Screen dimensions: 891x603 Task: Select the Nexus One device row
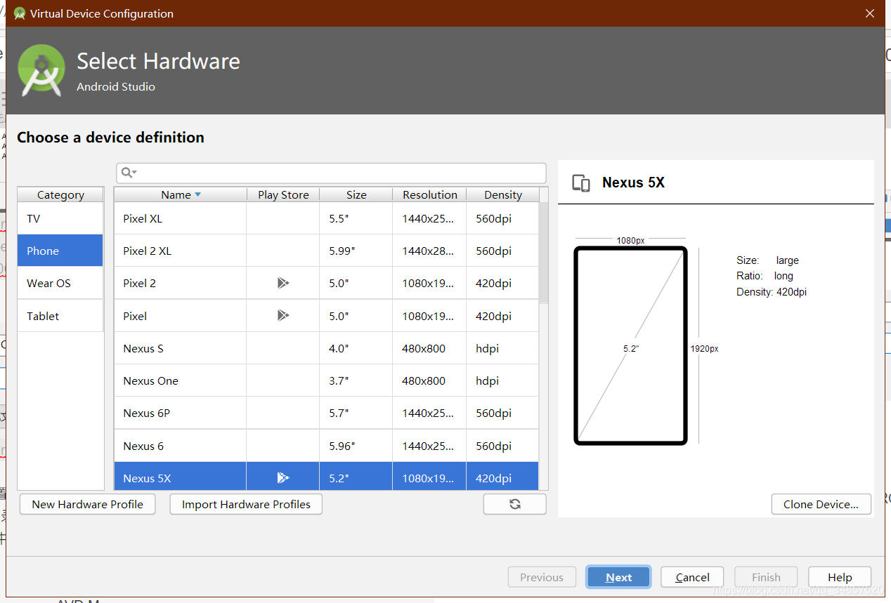point(326,380)
